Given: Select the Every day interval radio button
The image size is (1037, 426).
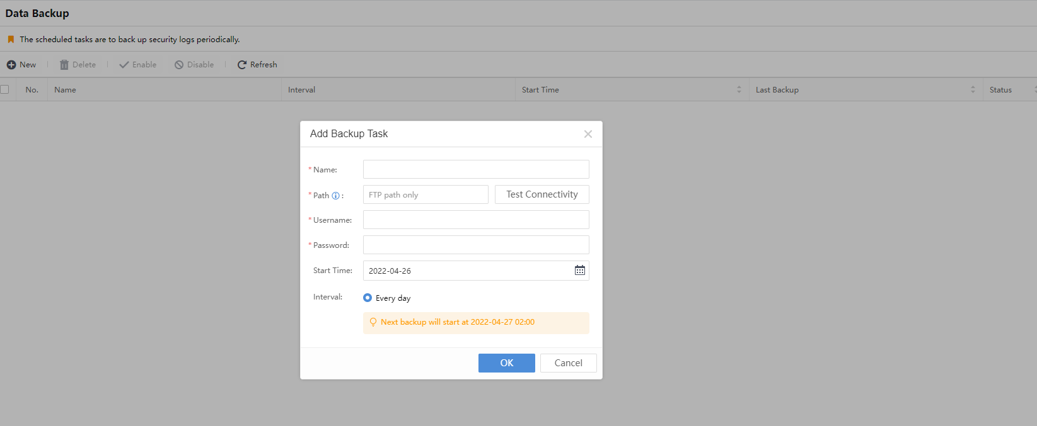Looking at the screenshot, I should coord(368,298).
